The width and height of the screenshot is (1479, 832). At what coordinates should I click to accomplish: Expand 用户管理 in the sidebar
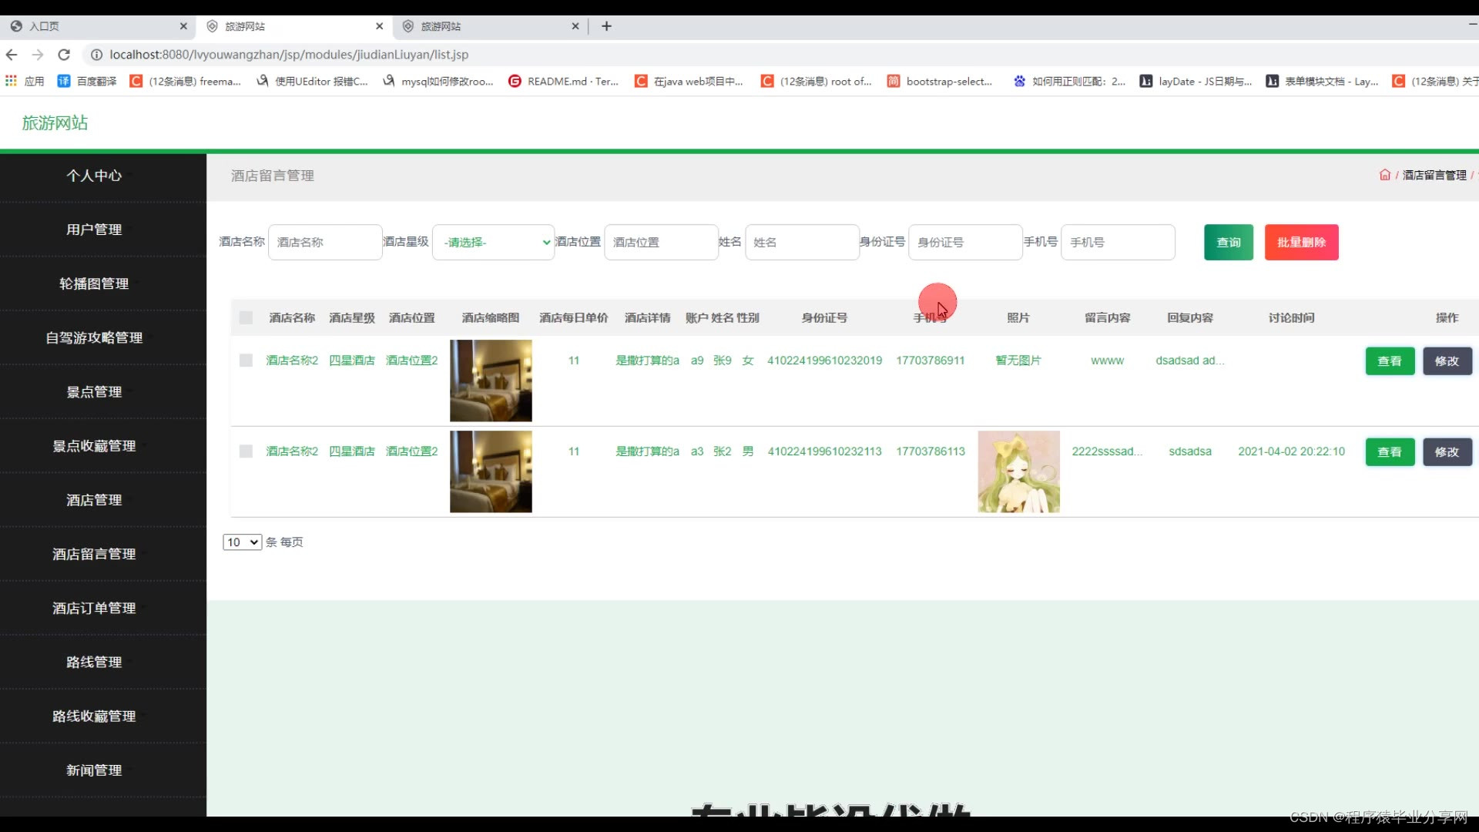[94, 230]
